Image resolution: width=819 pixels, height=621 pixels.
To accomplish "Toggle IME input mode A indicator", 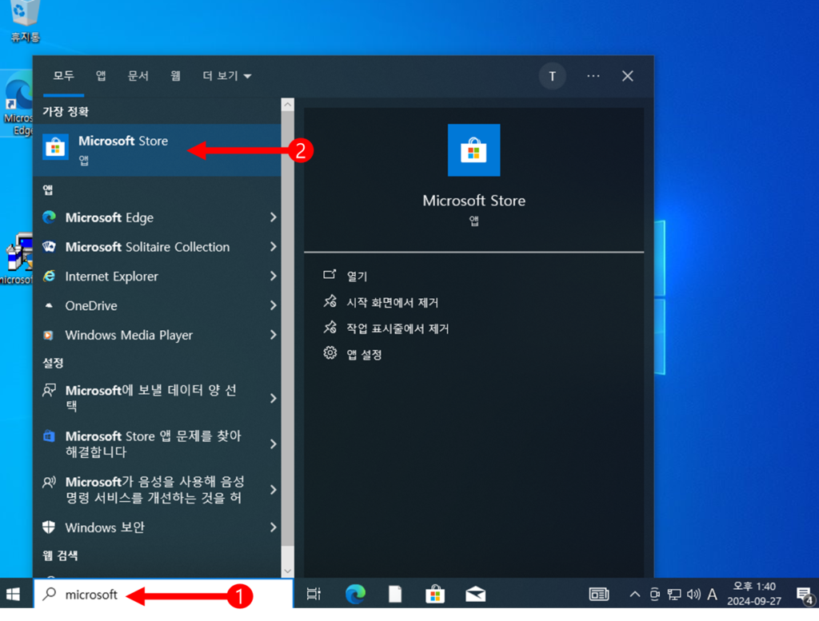I will click(x=712, y=594).
